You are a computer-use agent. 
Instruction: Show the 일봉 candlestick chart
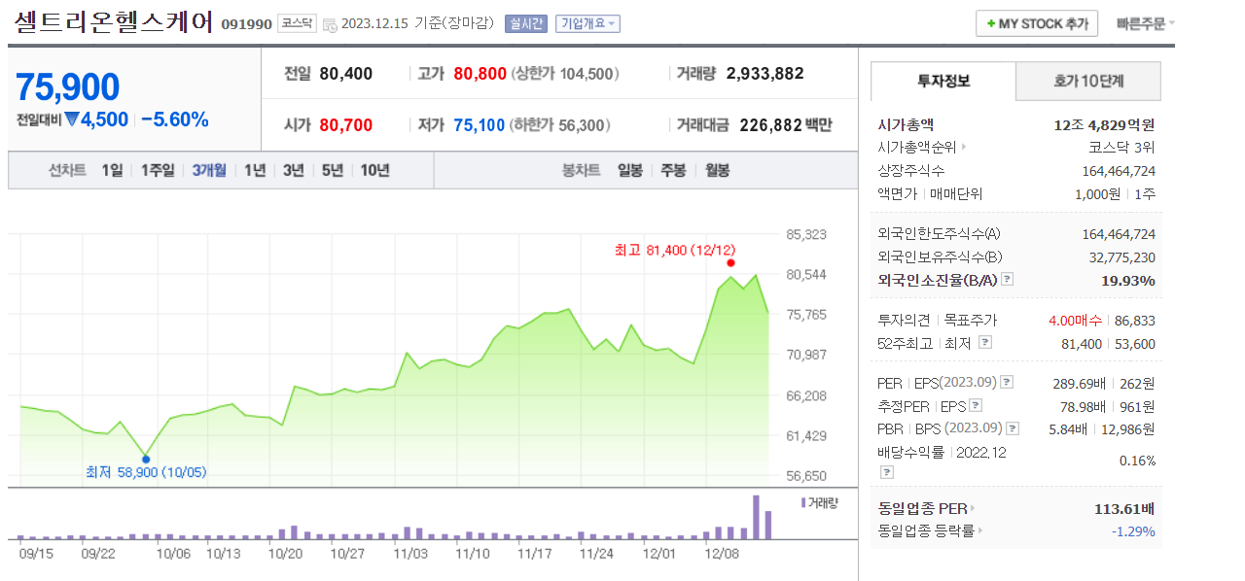630,170
